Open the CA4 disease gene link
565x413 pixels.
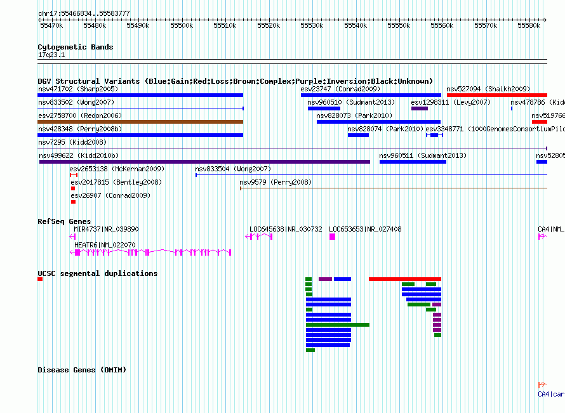[x=551, y=394]
